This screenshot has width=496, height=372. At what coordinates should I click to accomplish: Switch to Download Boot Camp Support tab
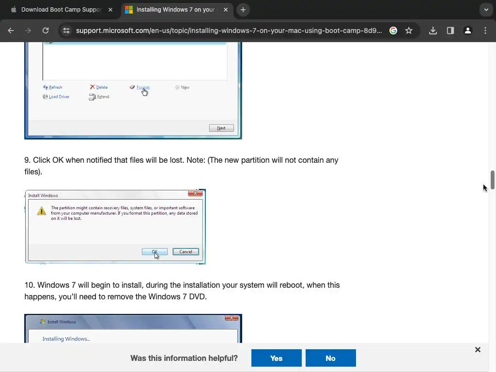pyautogui.click(x=61, y=10)
